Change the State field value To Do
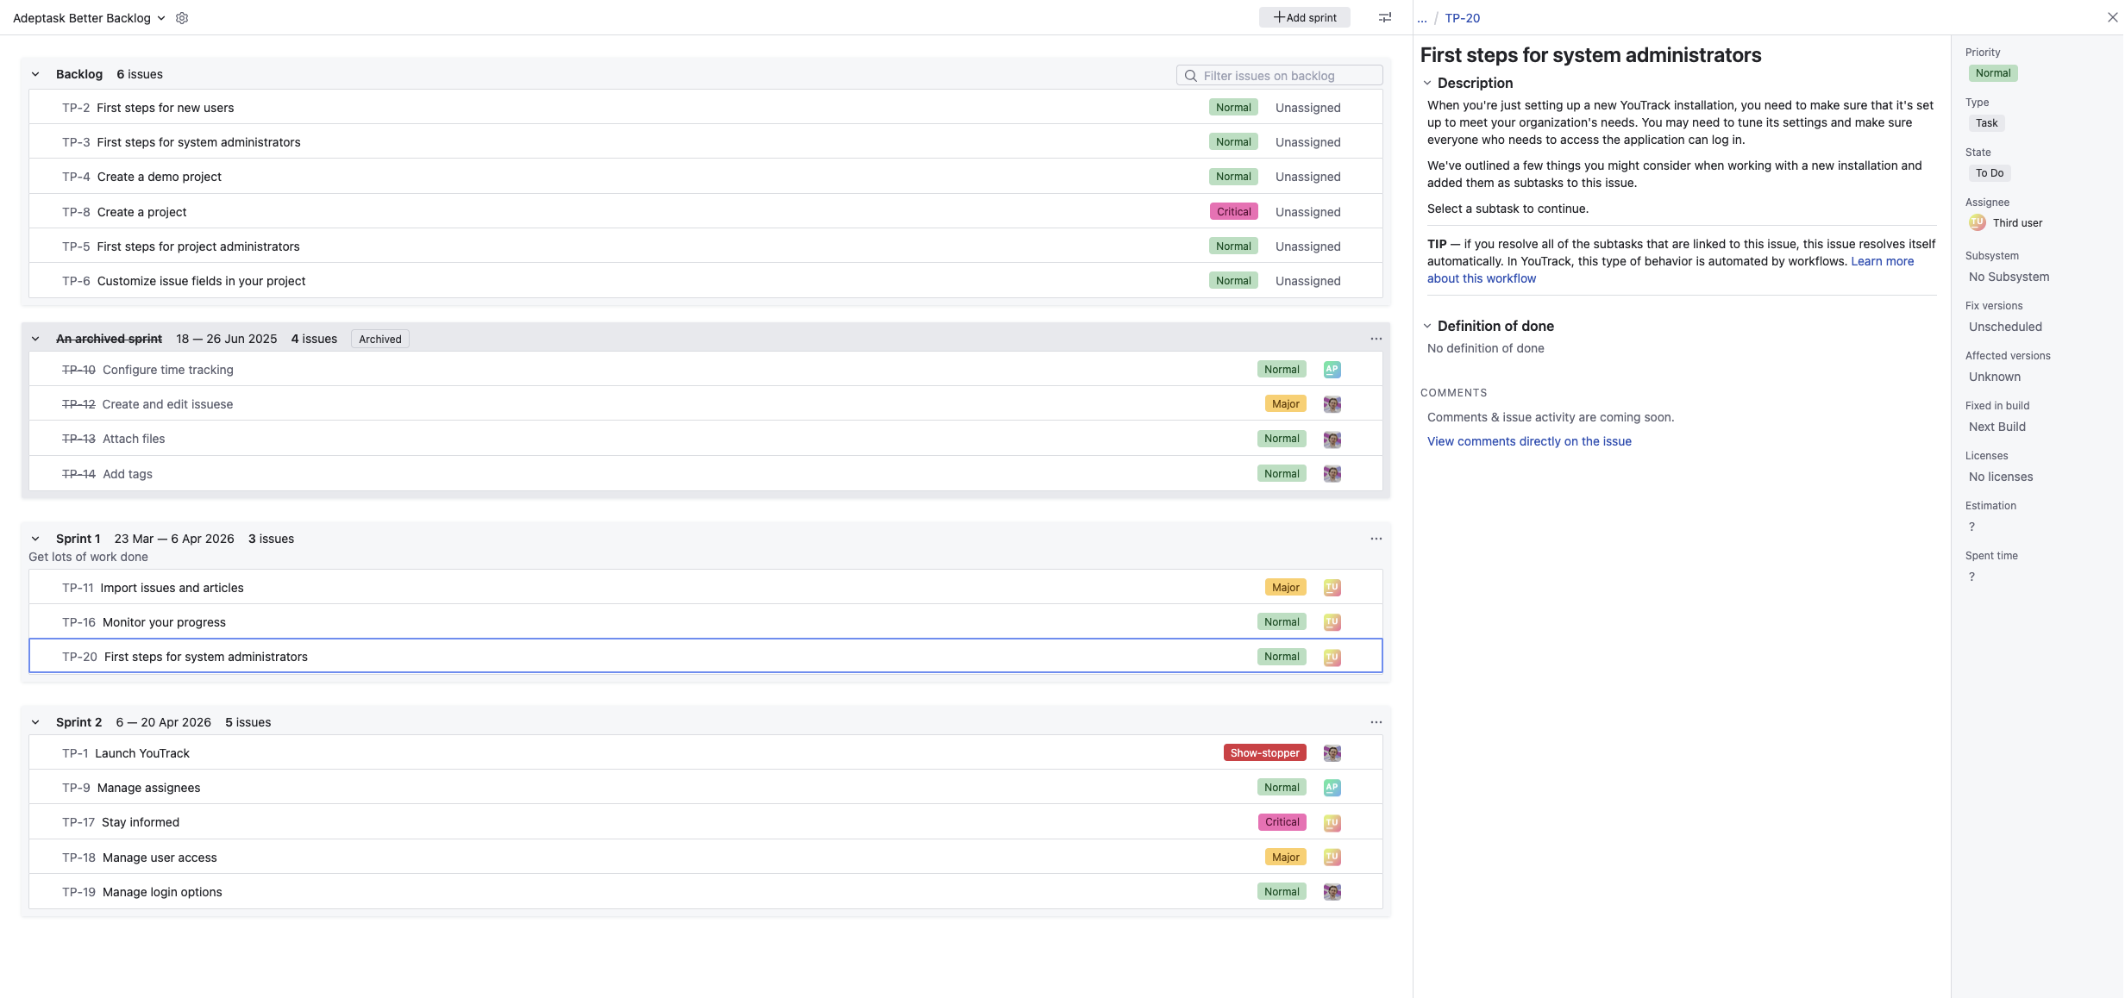 [1990, 173]
